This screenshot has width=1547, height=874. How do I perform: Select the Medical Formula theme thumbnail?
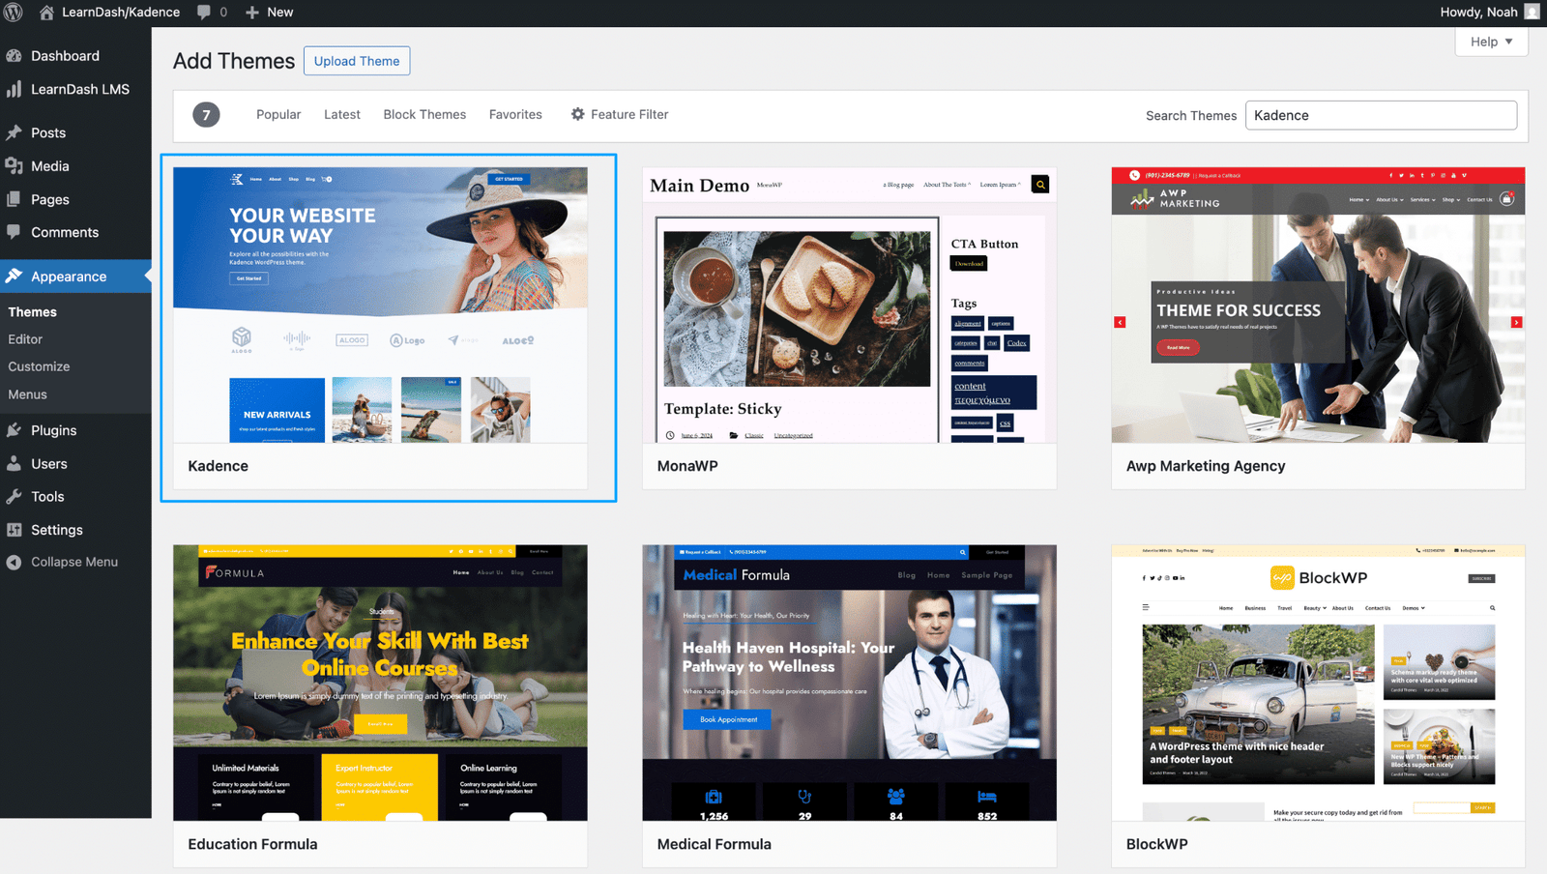coord(849,683)
